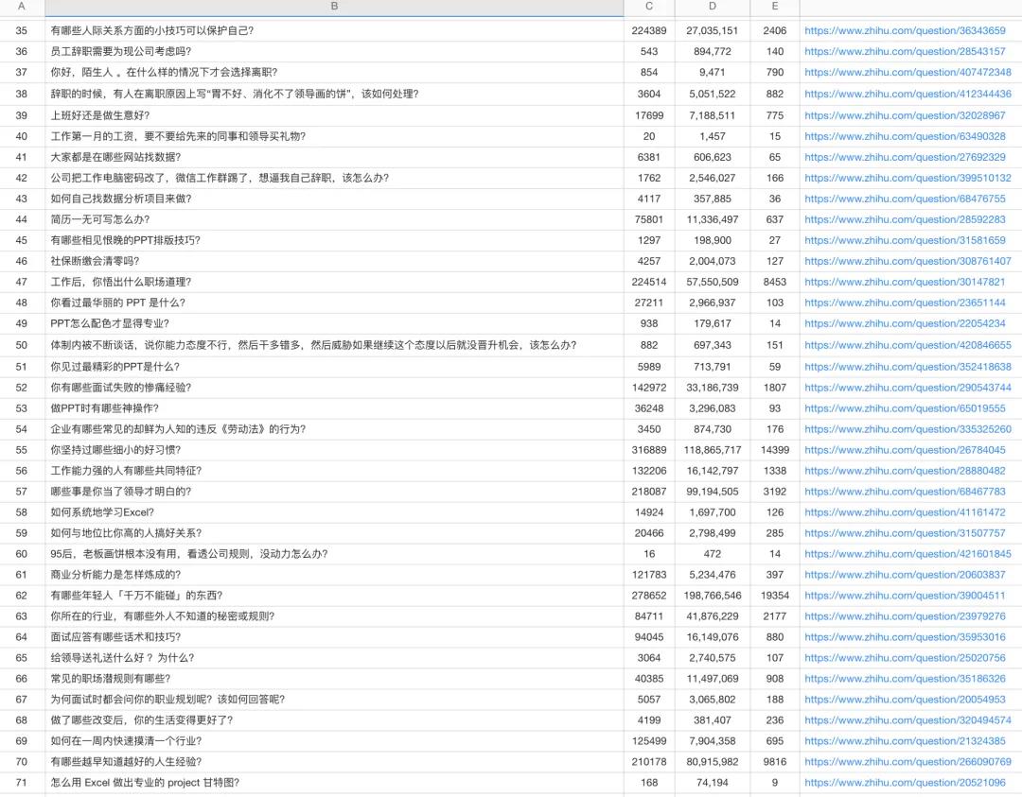Click value 19354 in column E
The height and width of the screenshot is (797, 1022).
(774, 595)
